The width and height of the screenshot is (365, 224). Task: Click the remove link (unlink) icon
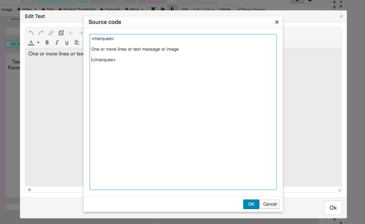click(x=61, y=33)
